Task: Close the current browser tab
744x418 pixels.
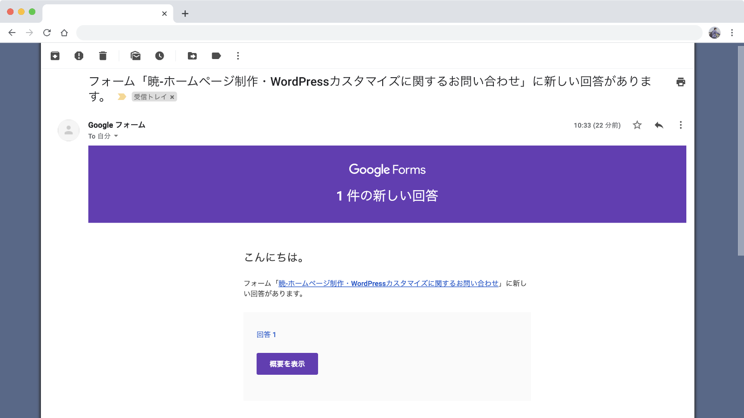Action: coord(164,13)
